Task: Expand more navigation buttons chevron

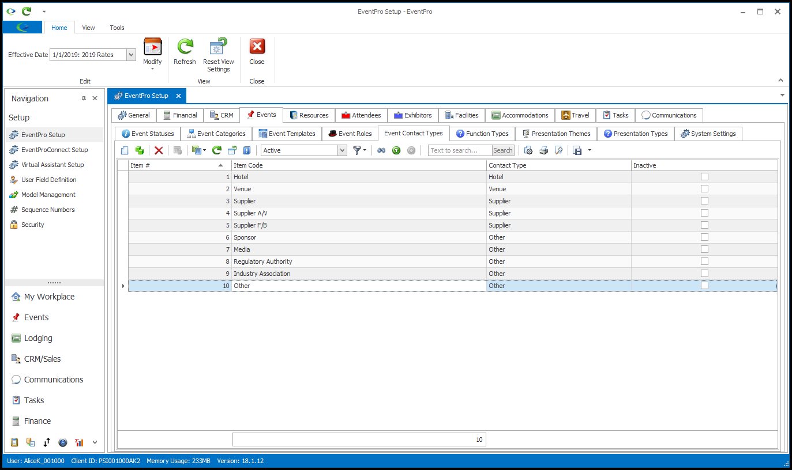Action: (x=95, y=442)
